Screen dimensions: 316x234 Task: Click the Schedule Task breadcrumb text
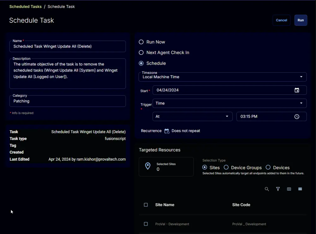[x=61, y=6]
